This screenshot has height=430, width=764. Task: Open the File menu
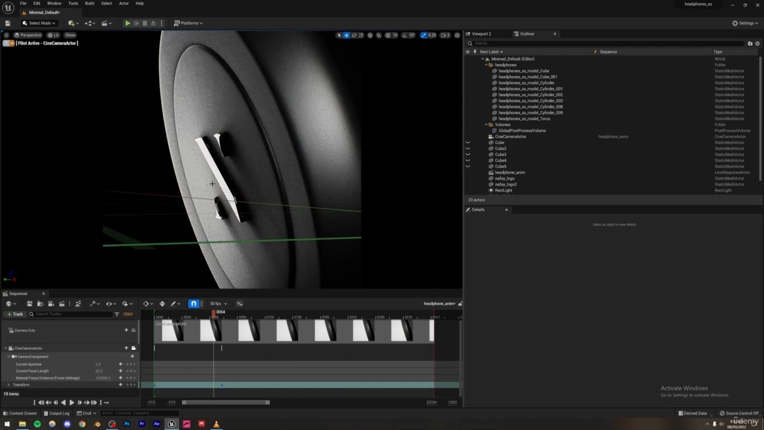point(23,4)
